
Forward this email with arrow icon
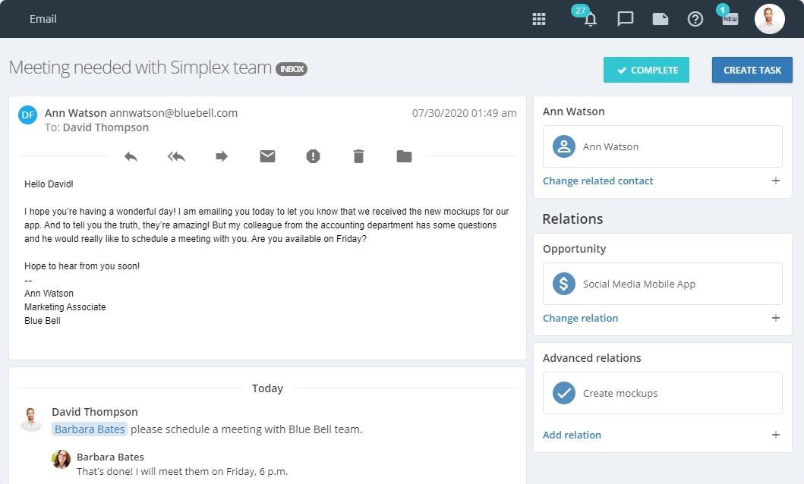(222, 156)
